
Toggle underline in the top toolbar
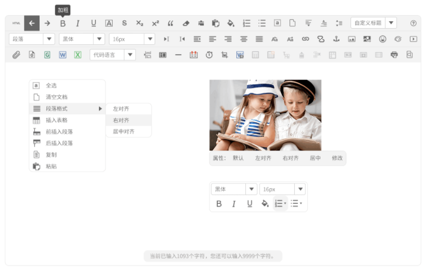tap(94, 23)
